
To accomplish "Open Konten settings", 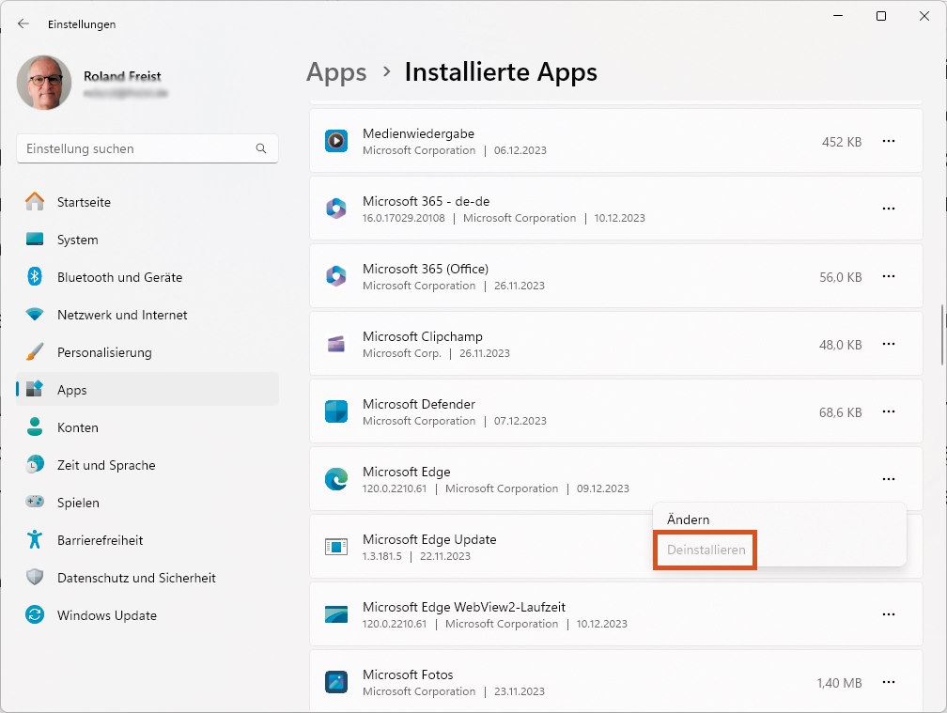I will 147,427.
